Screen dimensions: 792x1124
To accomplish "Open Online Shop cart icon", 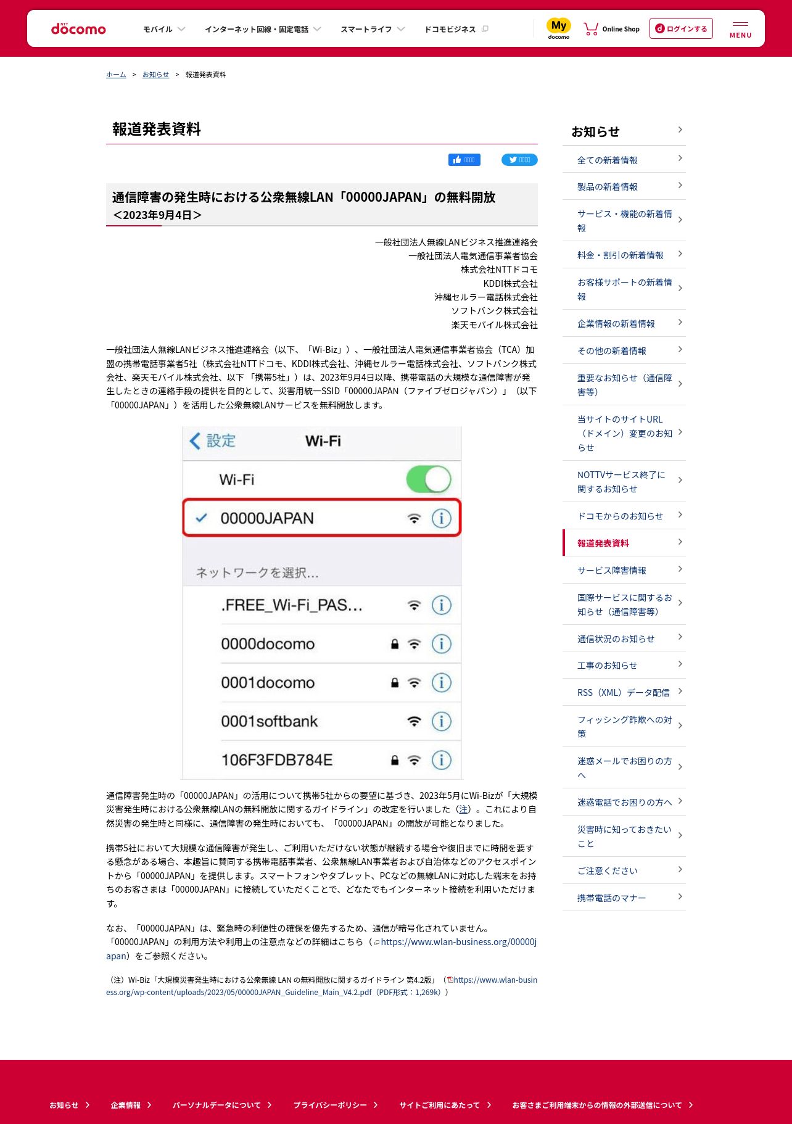I will point(611,28).
